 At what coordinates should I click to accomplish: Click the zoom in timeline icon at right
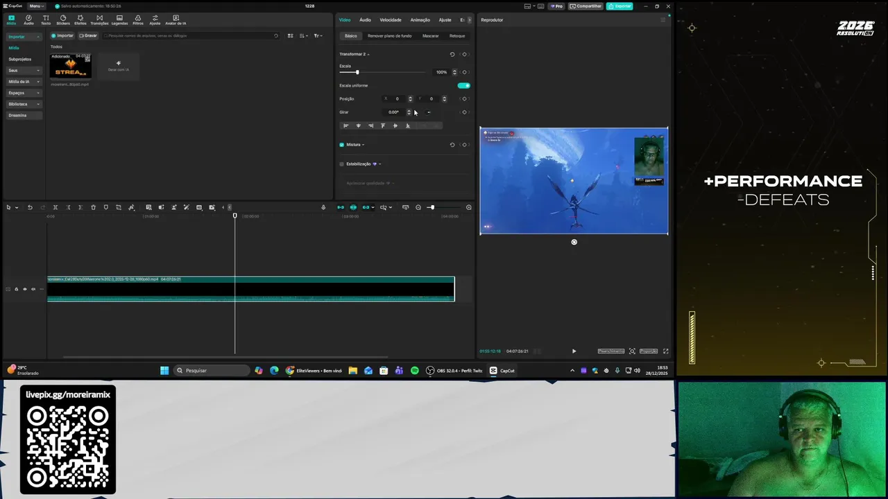(469, 207)
